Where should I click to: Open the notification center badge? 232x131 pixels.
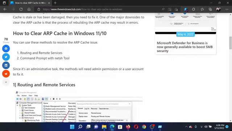tap(227, 127)
